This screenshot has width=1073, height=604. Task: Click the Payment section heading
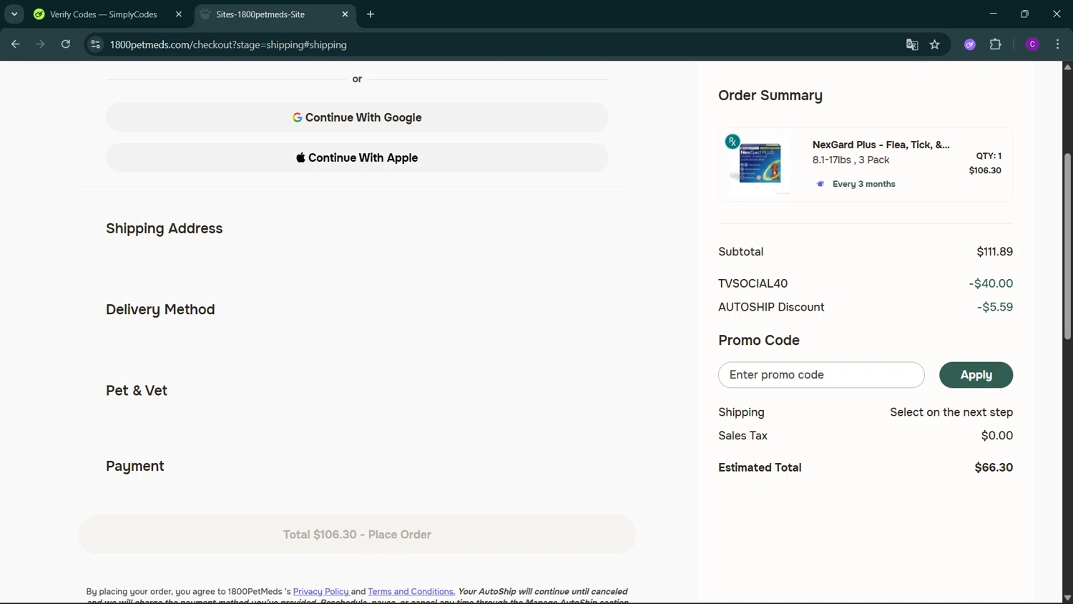(x=134, y=467)
